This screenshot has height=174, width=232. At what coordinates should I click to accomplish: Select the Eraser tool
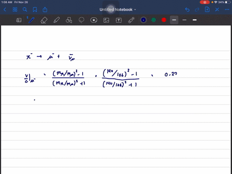44,20
